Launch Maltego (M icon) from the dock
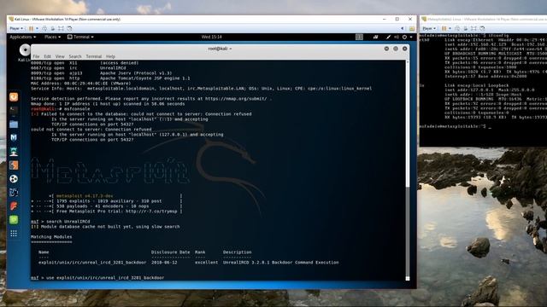Screen dimensions: 547x307 (x=14, y=138)
